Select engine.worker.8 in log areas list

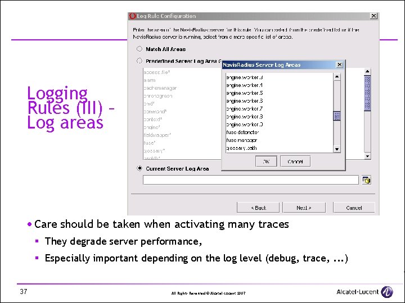[x=245, y=117]
